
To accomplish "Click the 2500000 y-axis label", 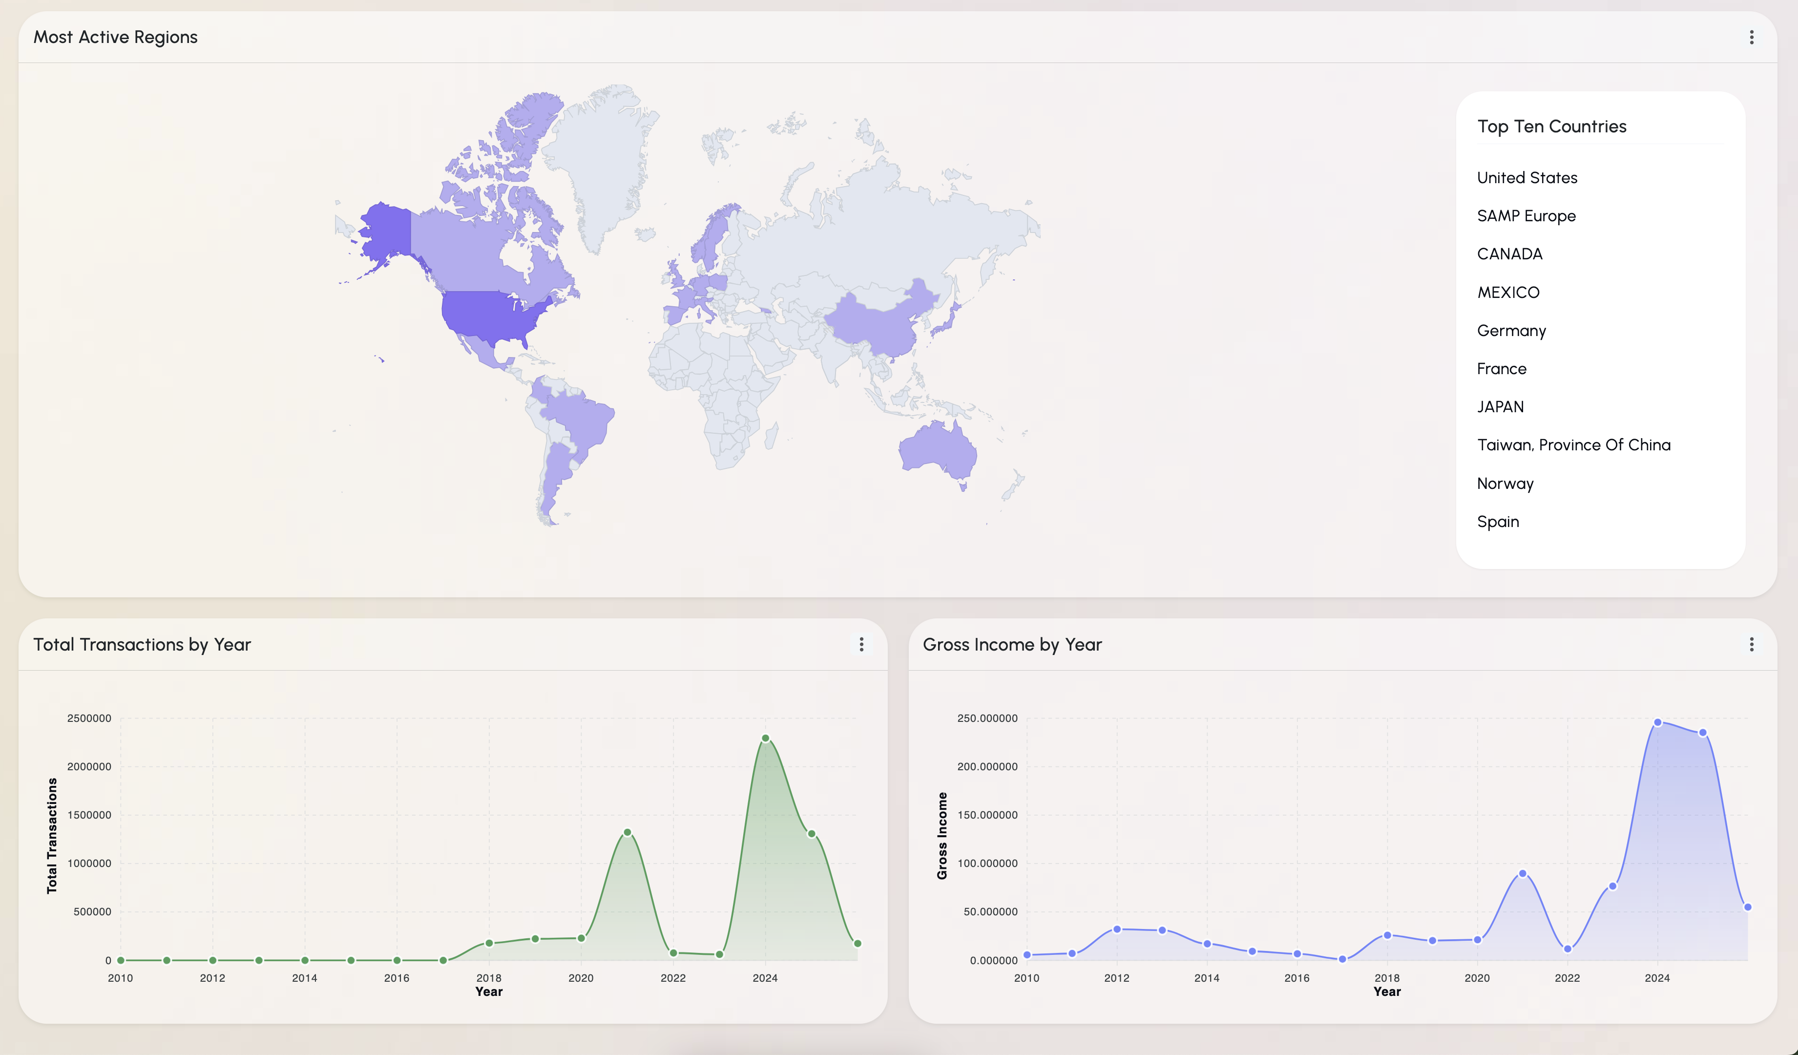I will tap(89, 718).
